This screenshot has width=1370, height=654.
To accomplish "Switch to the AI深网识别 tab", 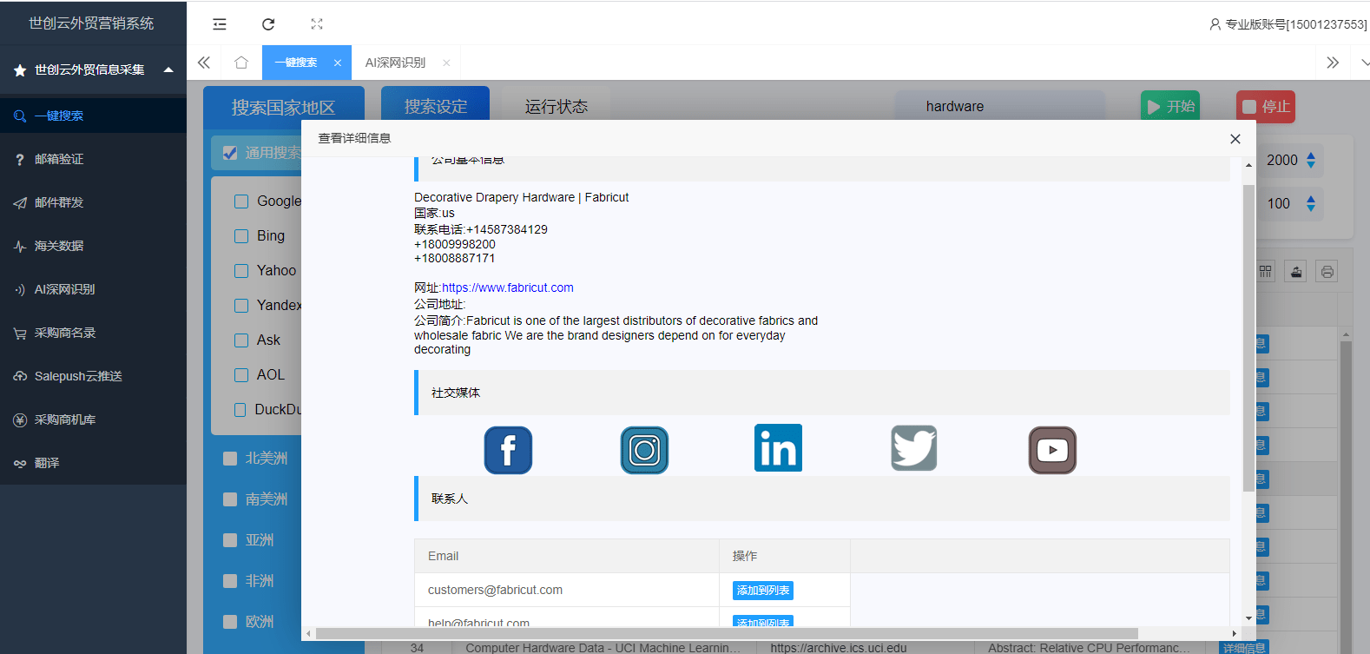I will pyautogui.click(x=395, y=63).
